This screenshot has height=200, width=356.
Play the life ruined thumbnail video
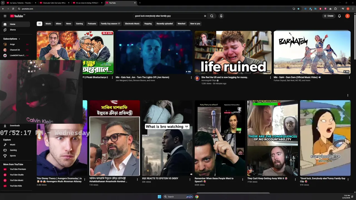tap(233, 52)
